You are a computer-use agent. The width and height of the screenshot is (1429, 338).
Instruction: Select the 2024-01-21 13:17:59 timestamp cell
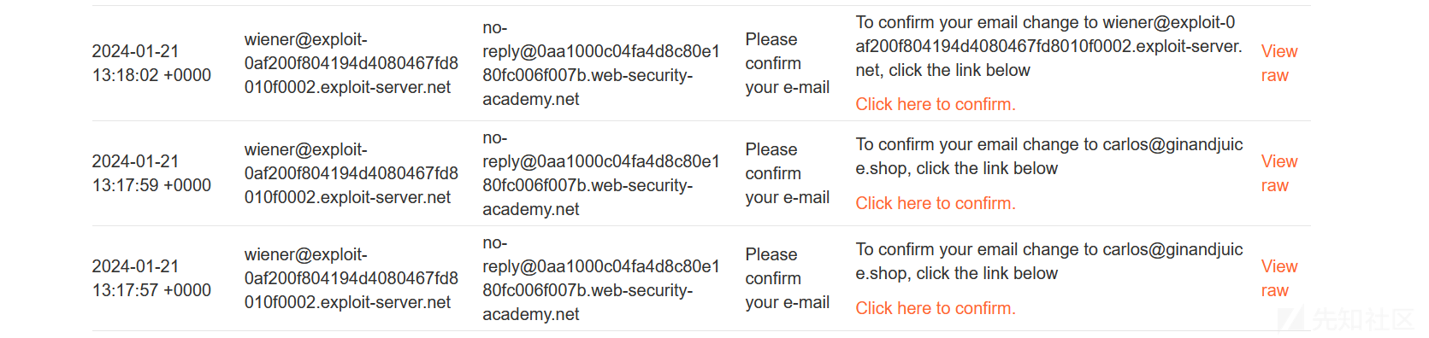(151, 173)
